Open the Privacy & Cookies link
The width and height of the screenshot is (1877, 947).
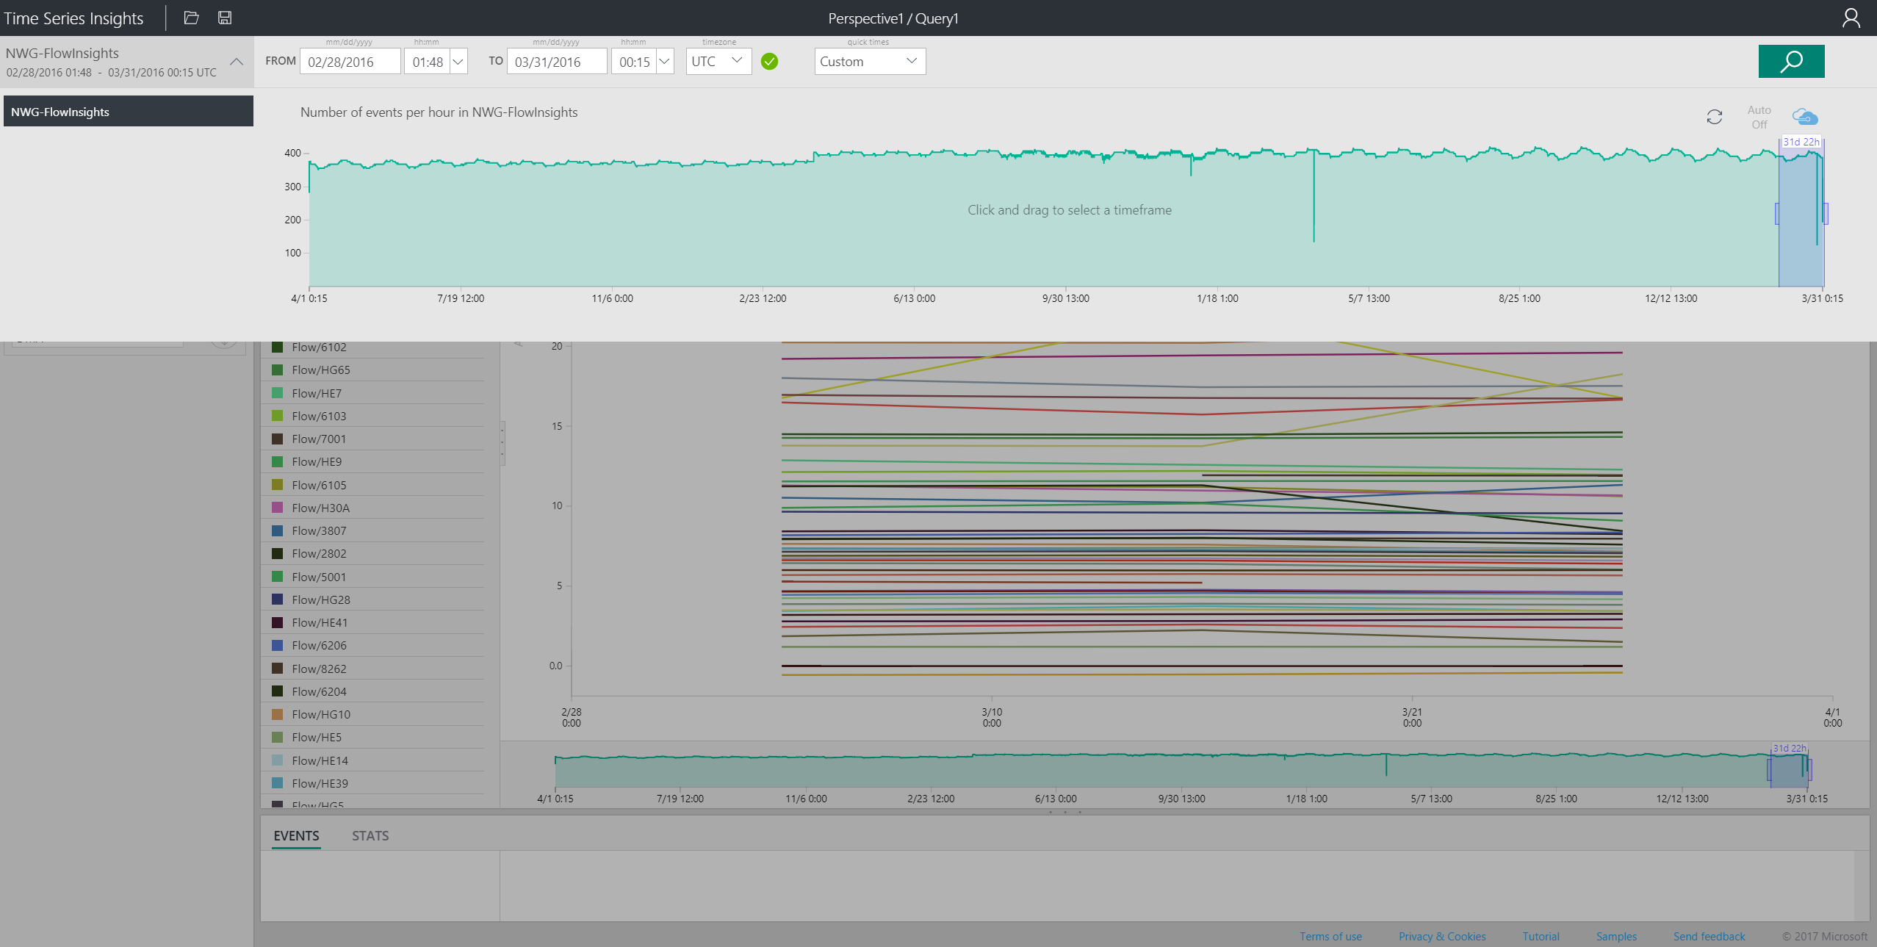pos(1441,936)
